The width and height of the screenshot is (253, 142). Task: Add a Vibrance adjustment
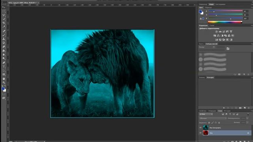(231, 32)
